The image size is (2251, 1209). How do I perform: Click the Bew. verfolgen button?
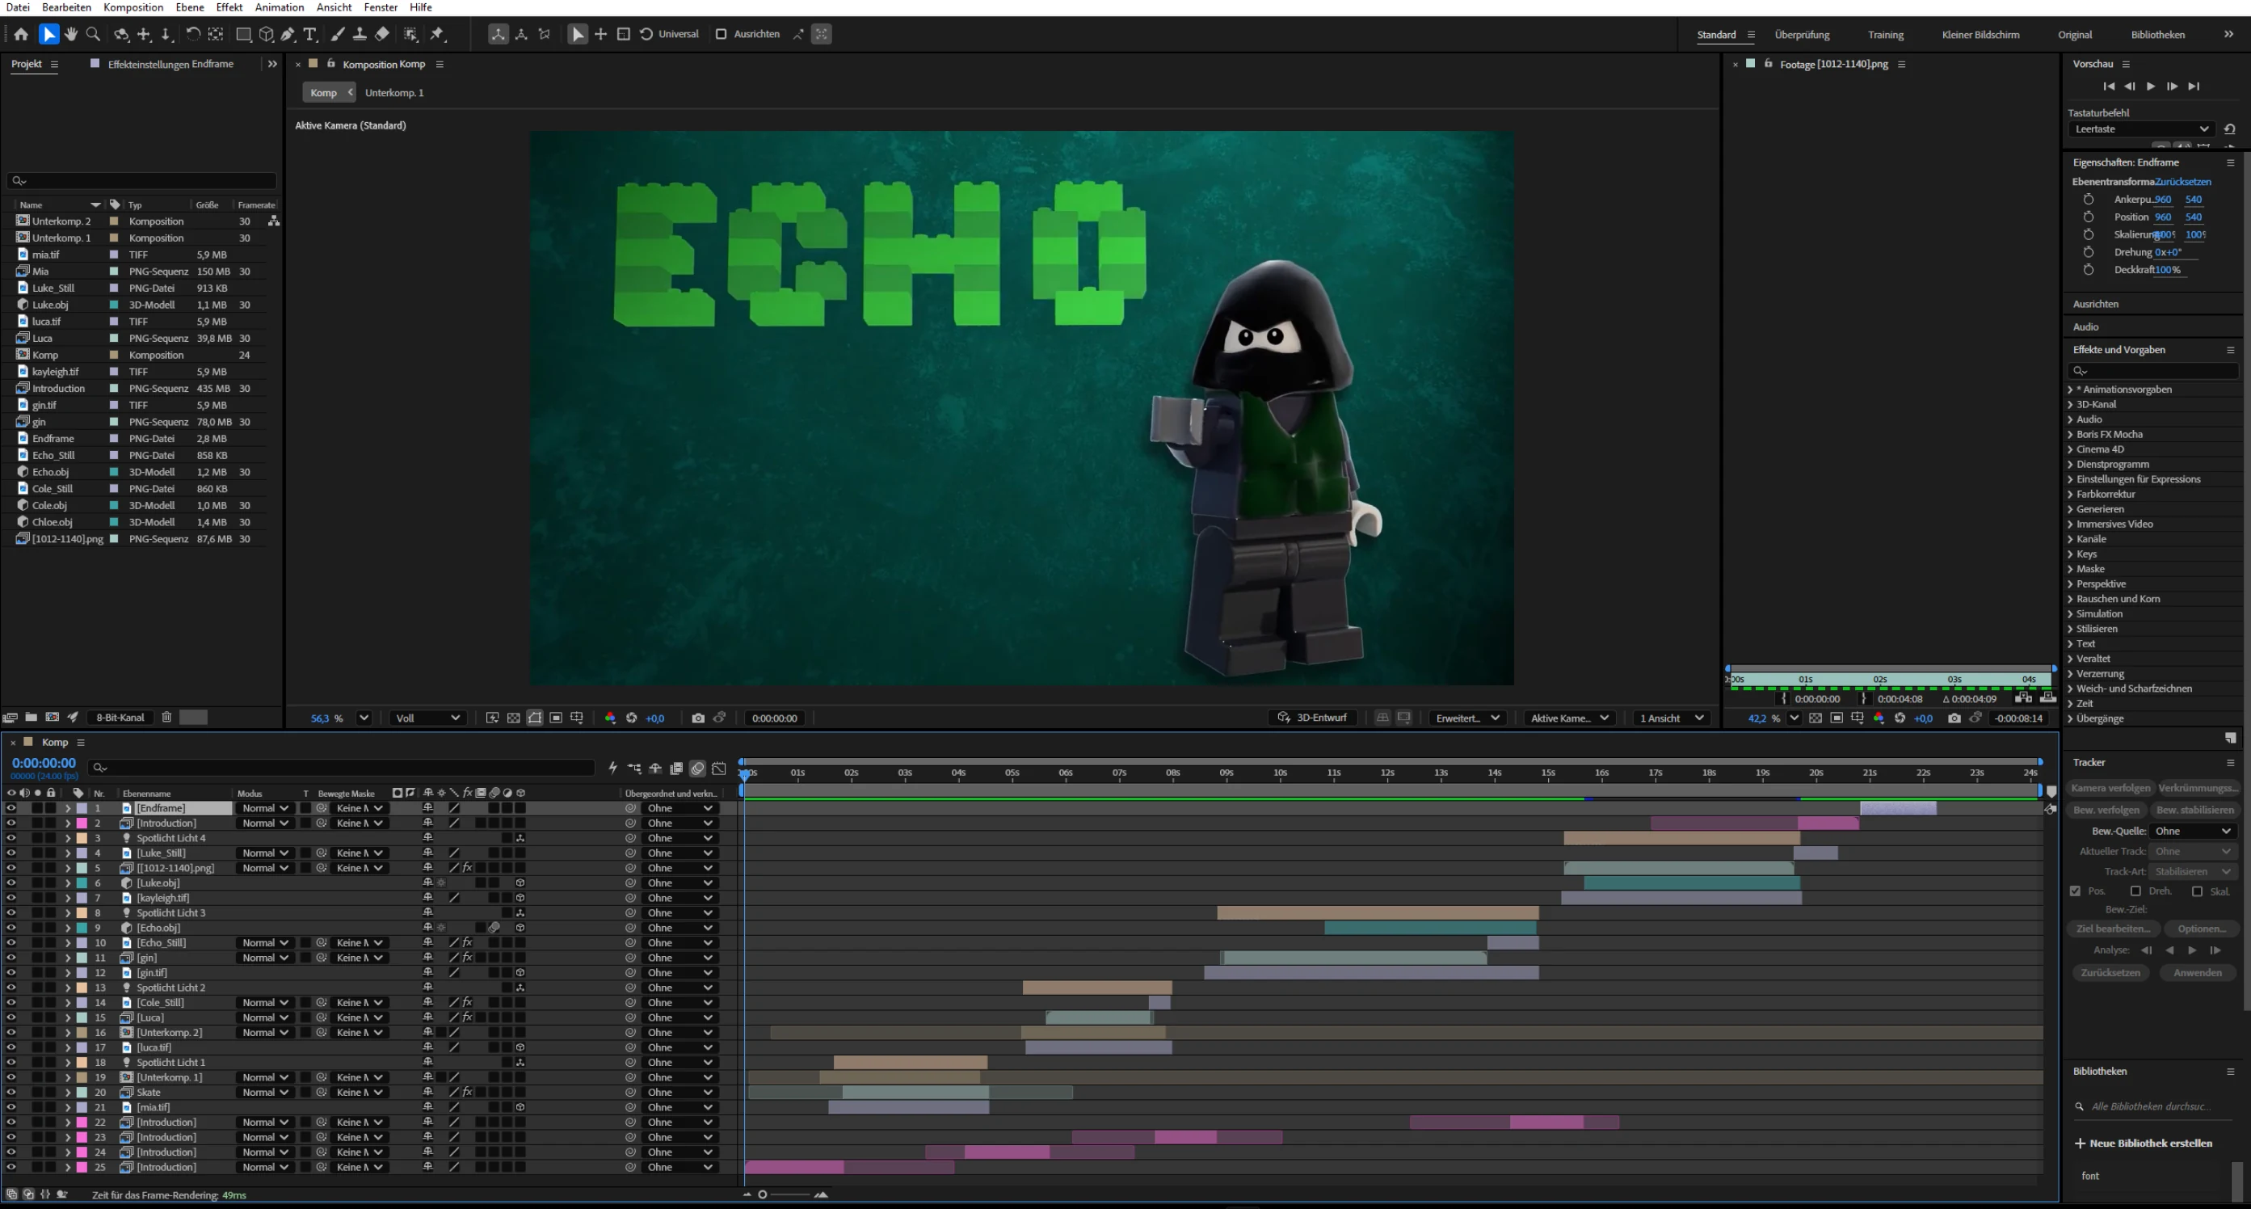click(x=2106, y=810)
